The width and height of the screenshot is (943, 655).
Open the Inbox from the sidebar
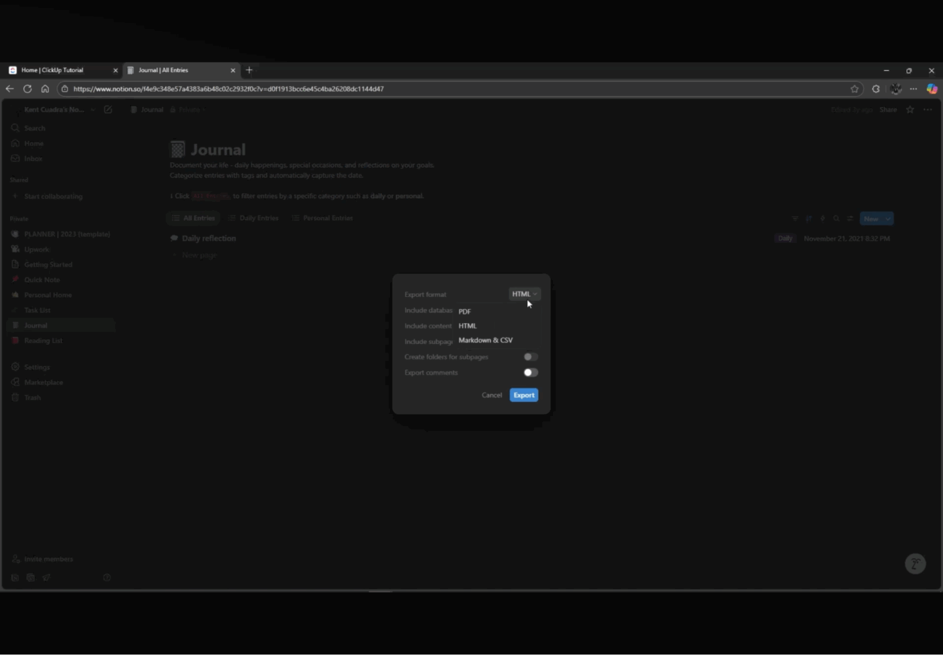(x=33, y=158)
